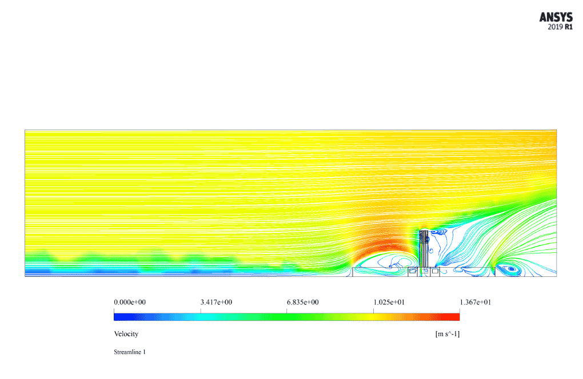Click the 0.000e+00 legend value

coord(130,303)
